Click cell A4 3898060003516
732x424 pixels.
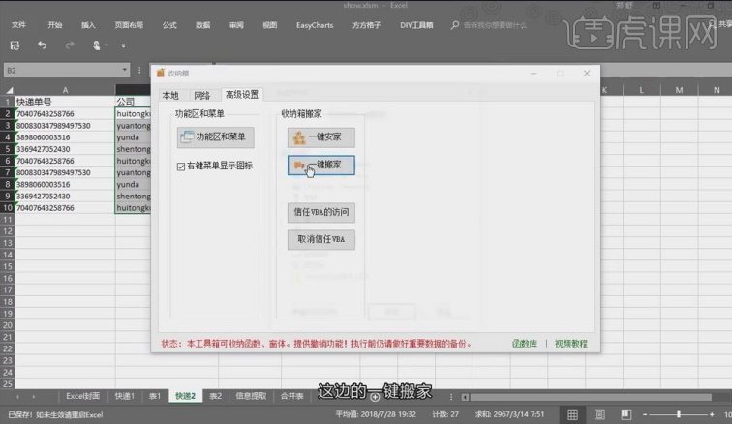pyautogui.click(x=66, y=137)
